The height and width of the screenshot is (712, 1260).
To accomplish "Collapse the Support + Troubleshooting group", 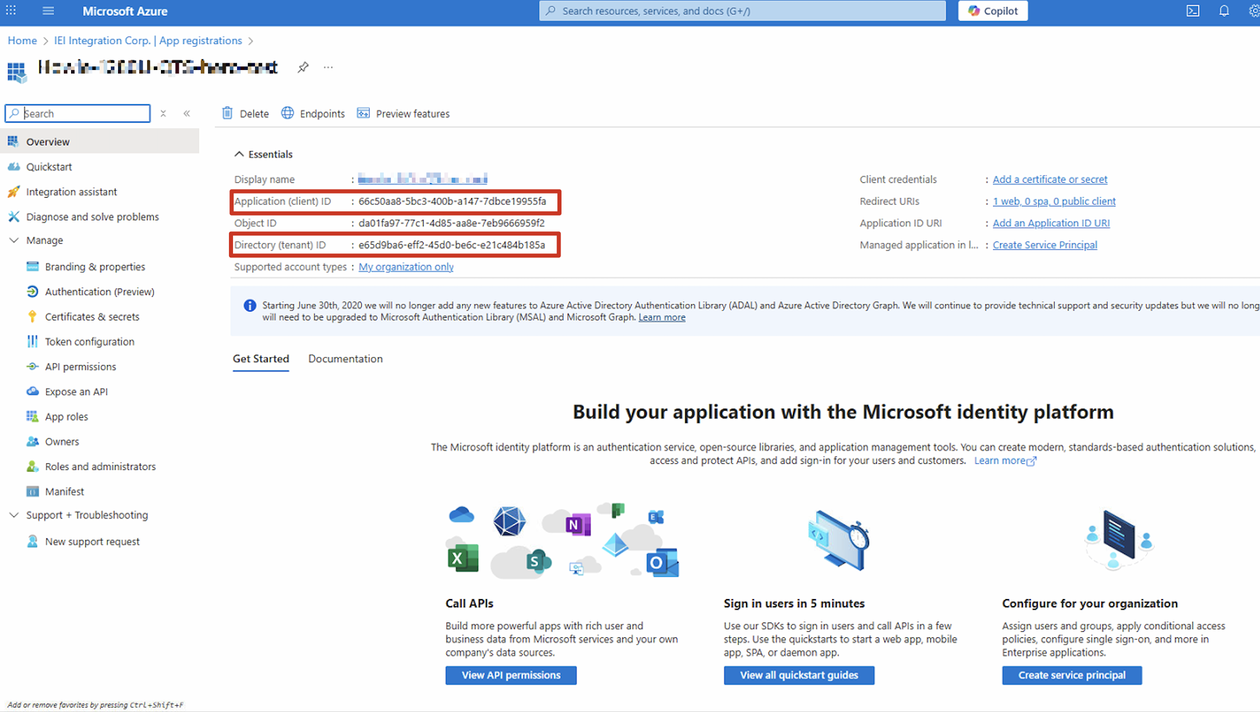I will click(14, 515).
